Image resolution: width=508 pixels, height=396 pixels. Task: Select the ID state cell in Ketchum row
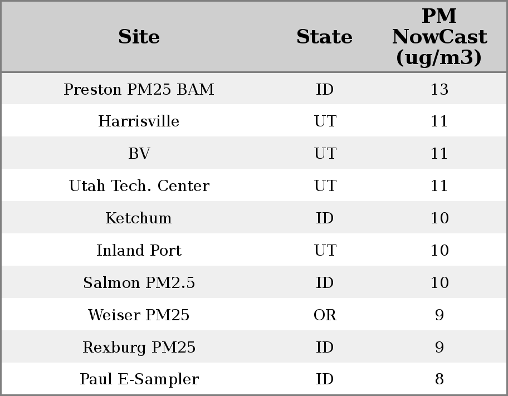pyautogui.click(x=325, y=218)
